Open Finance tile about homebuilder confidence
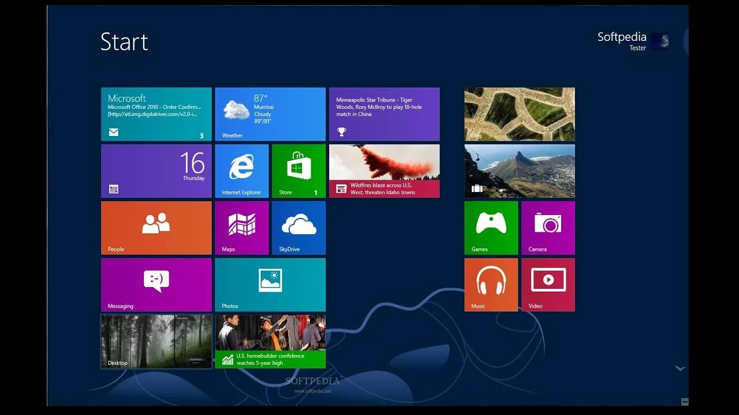The image size is (739, 415). point(270,341)
